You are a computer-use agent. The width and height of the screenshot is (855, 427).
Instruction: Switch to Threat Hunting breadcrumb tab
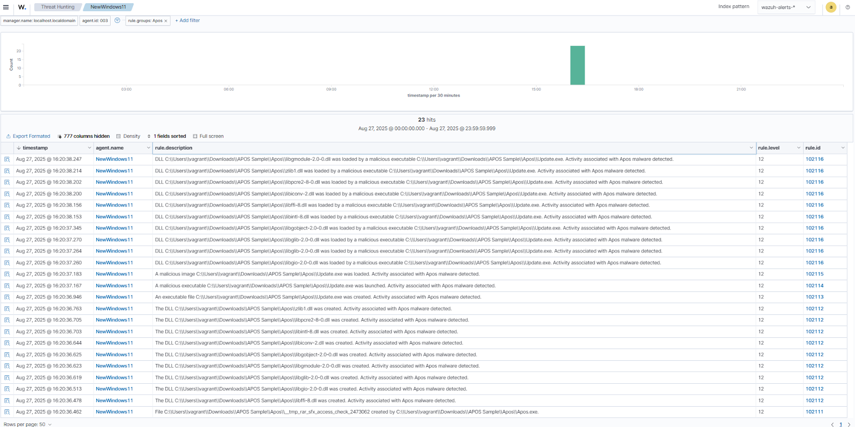tap(58, 7)
